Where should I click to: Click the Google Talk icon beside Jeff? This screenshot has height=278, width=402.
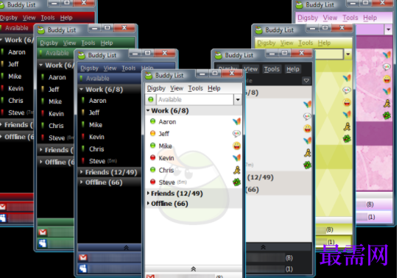coord(236,133)
